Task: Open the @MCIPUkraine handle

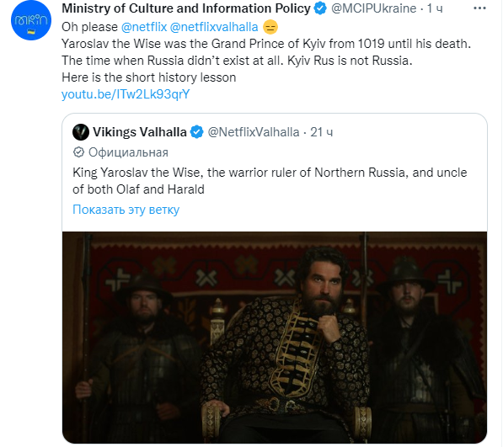Action: coord(374,8)
